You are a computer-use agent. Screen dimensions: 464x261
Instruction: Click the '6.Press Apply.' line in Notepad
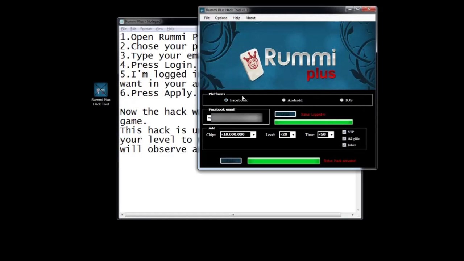pyautogui.click(x=158, y=93)
